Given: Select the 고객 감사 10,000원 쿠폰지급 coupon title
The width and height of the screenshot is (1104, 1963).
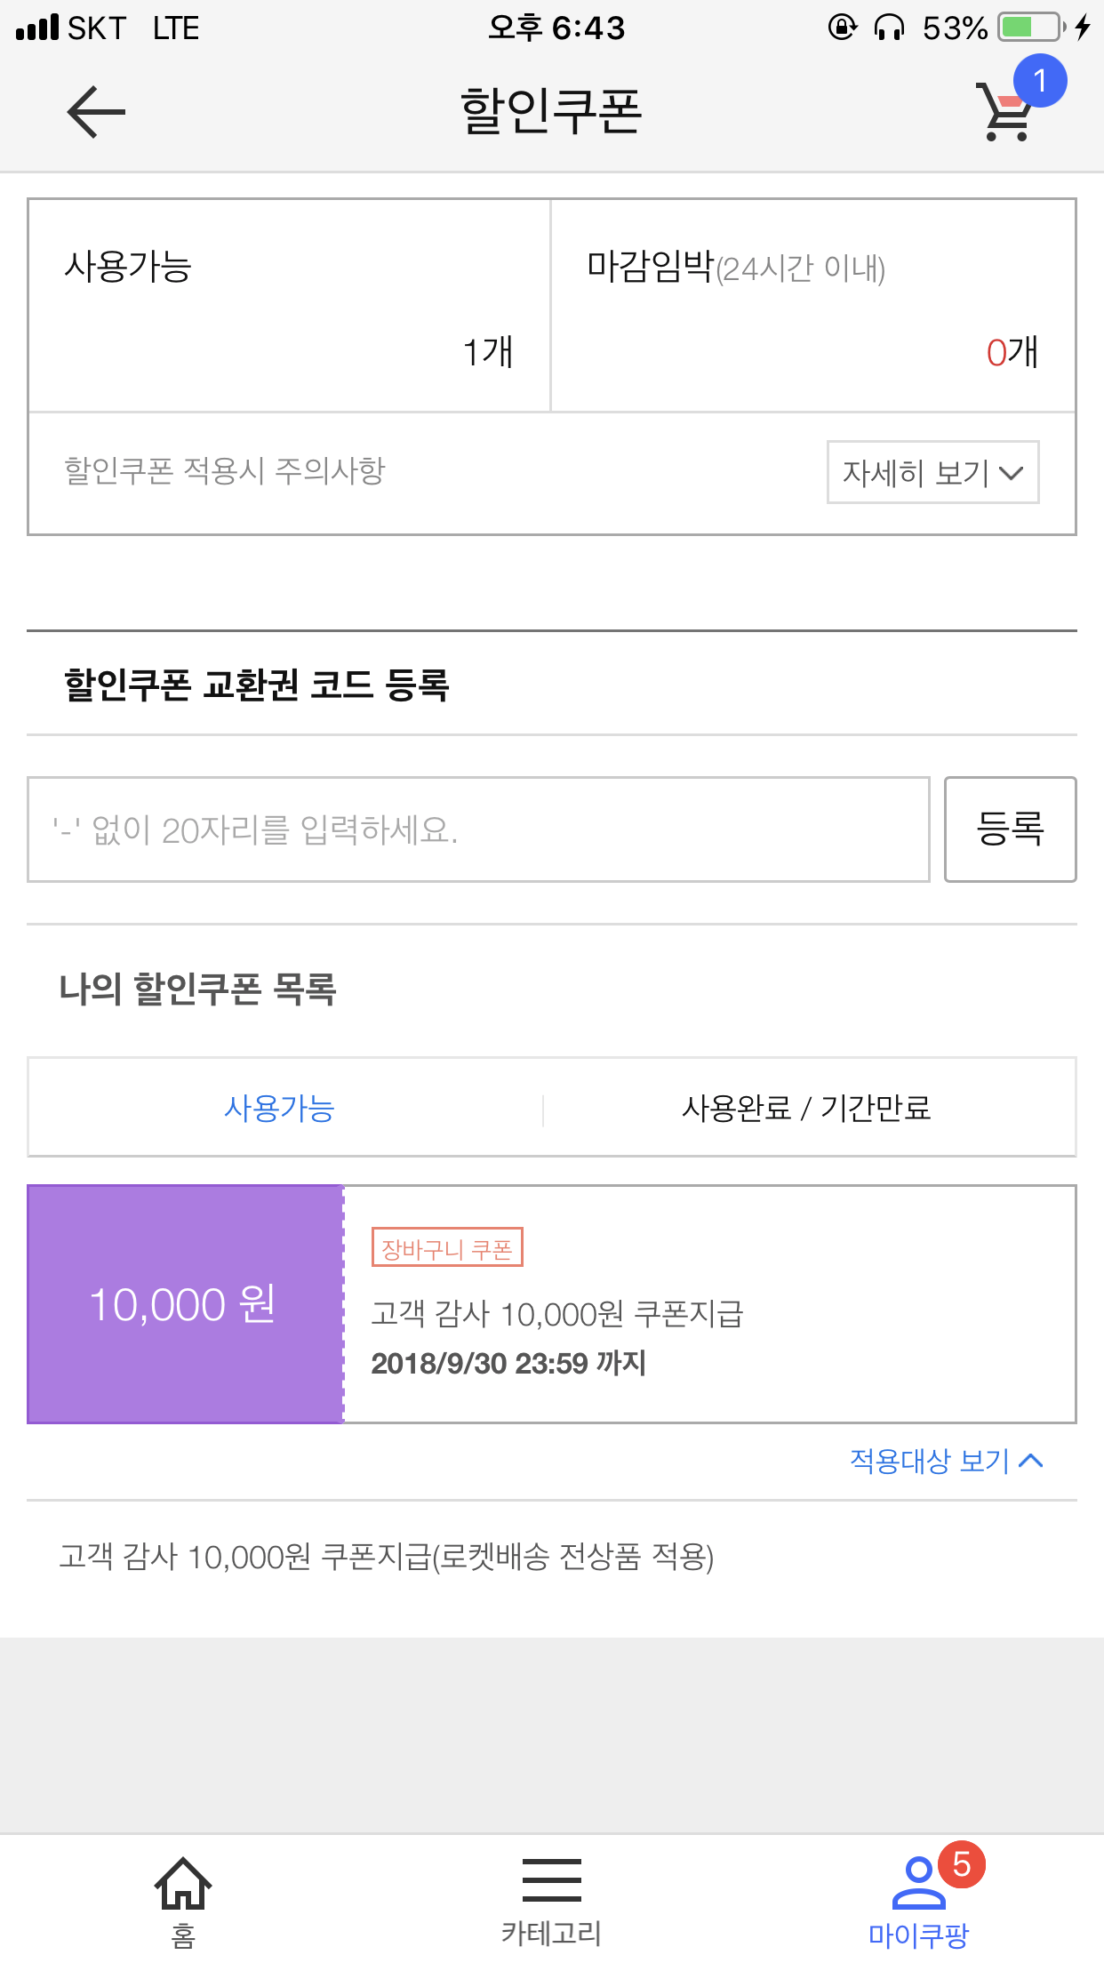Looking at the screenshot, I should [556, 1314].
